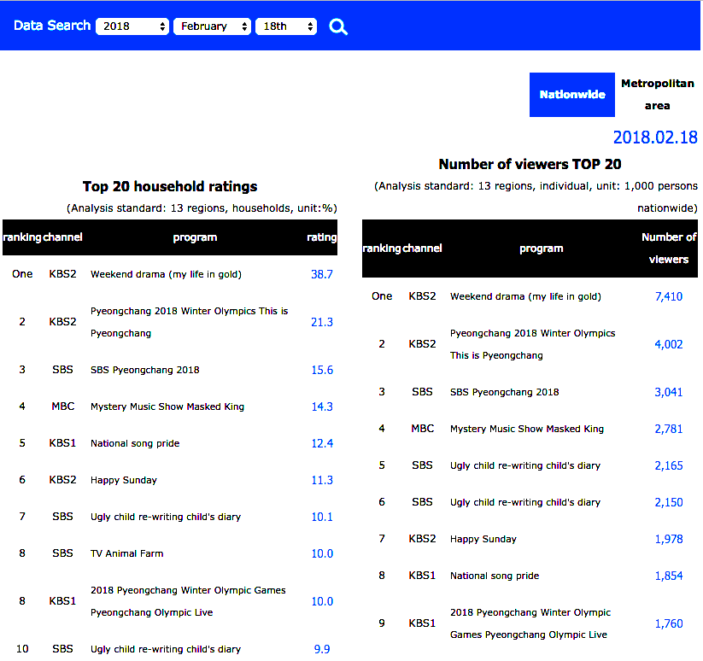
Task: Click 'National song pride' in viewers table
Action: 495,576
